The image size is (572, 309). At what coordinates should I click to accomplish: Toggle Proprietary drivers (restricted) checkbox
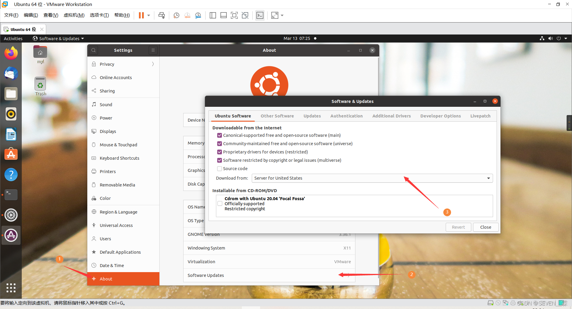click(220, 152)
